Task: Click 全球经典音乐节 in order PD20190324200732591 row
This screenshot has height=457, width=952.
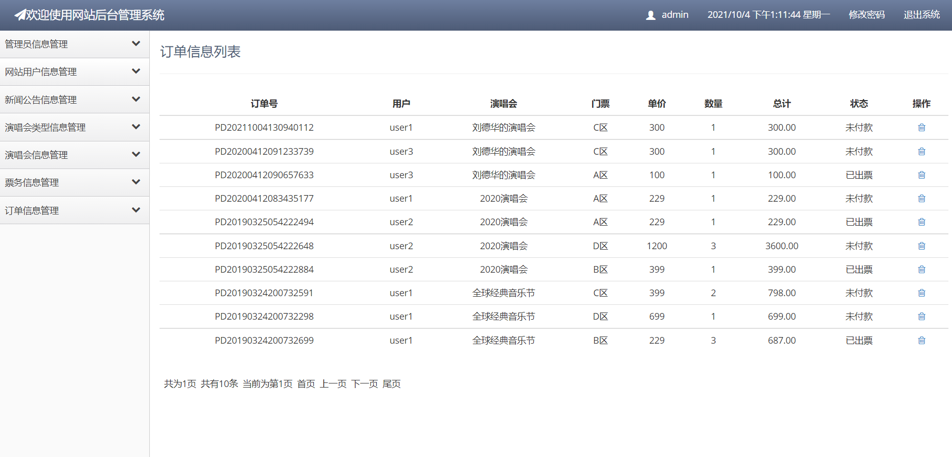Action: pyautogui.click(x=504, y=293)
